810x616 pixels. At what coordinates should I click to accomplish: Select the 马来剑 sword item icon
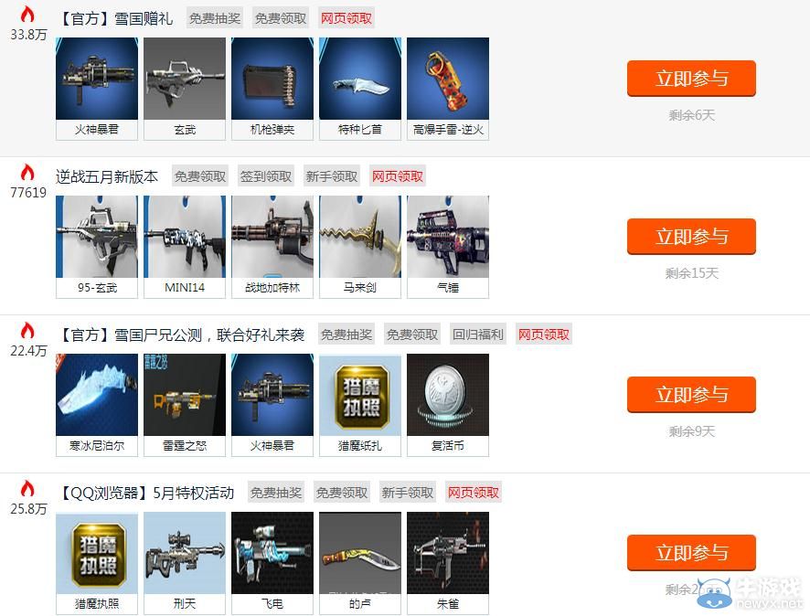coord(360,237)
